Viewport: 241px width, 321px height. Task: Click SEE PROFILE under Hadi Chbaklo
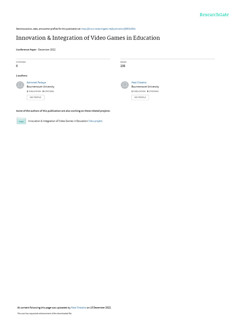coord(140,97)
